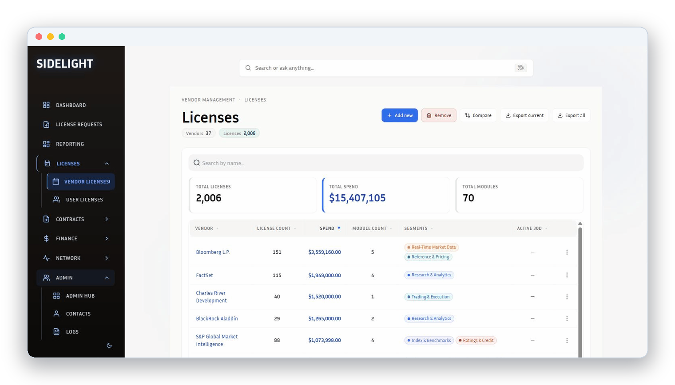Select the Total Licenses summary card
This screenshot has height=385, width=675.
253,195
